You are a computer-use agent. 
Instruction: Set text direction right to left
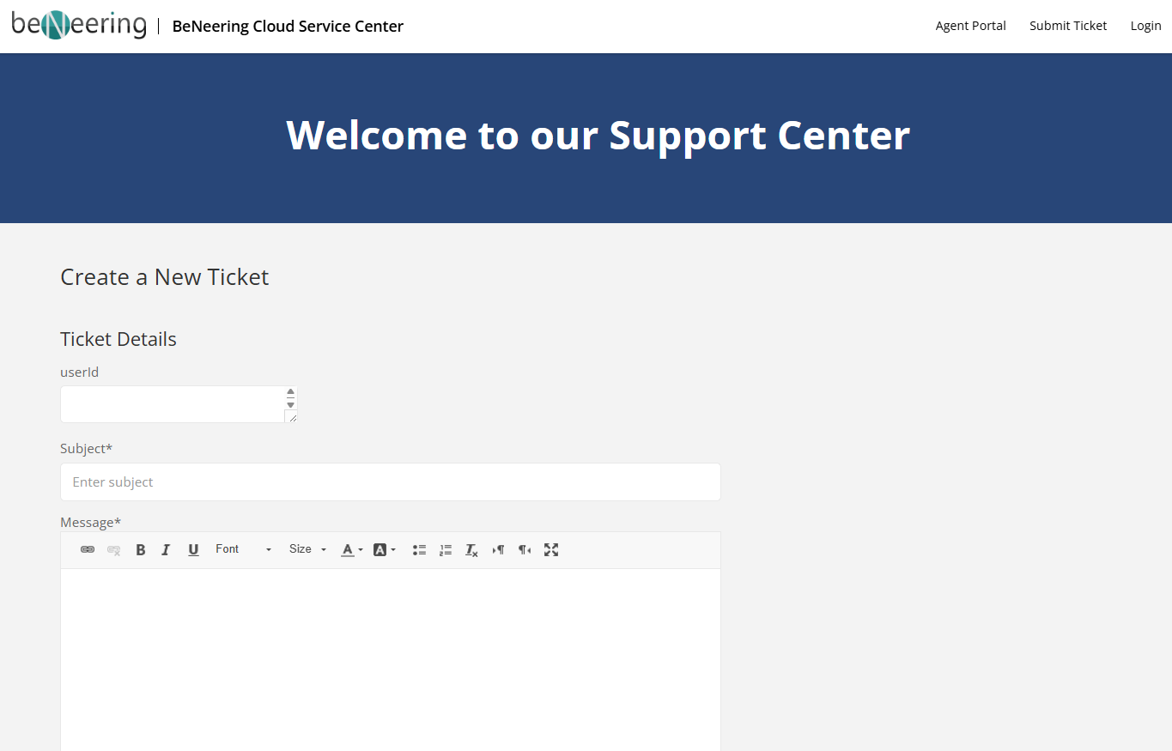[x=524, y=550]
